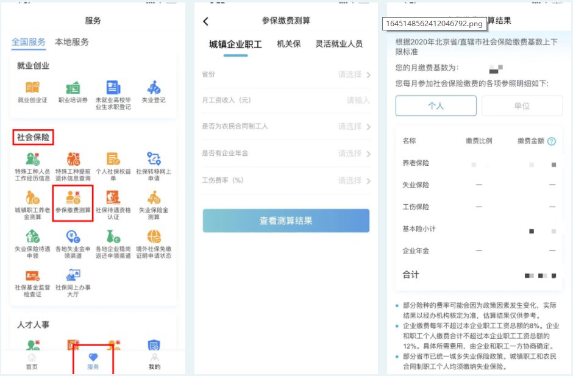Tap 个人社保权益单 icon
The width and height of the screenshot is (573, 376).
click(x=113, y=161)
